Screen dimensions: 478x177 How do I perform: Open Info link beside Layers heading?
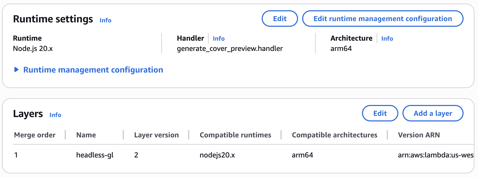pos(55,115)
